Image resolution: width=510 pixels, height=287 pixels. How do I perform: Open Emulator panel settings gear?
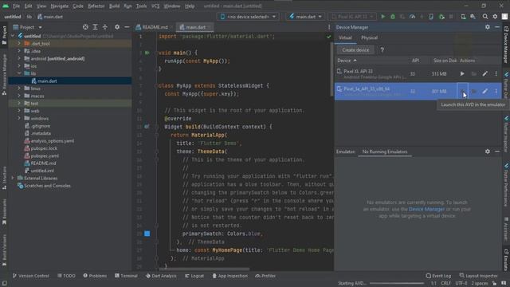[487, 151]
